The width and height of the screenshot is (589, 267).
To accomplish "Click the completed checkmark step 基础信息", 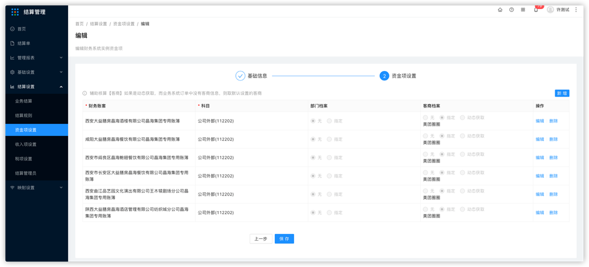I will pos(241,76).
